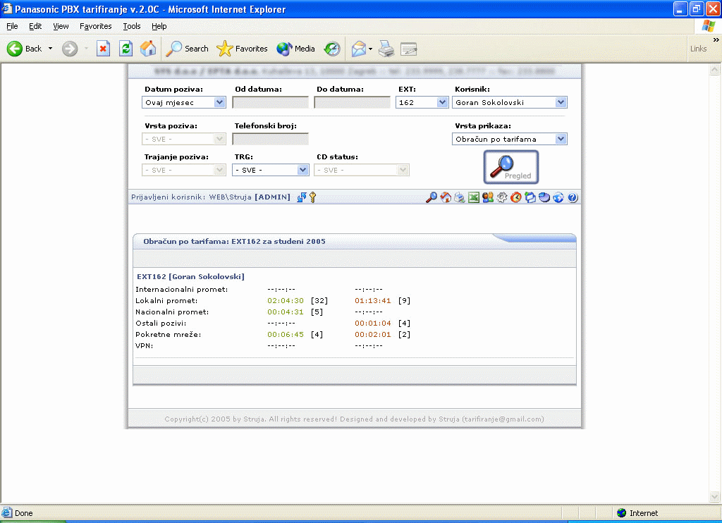Viewport: 722px width, 523px height.
Task: Open the File menu
Action: tap(12, 26)
